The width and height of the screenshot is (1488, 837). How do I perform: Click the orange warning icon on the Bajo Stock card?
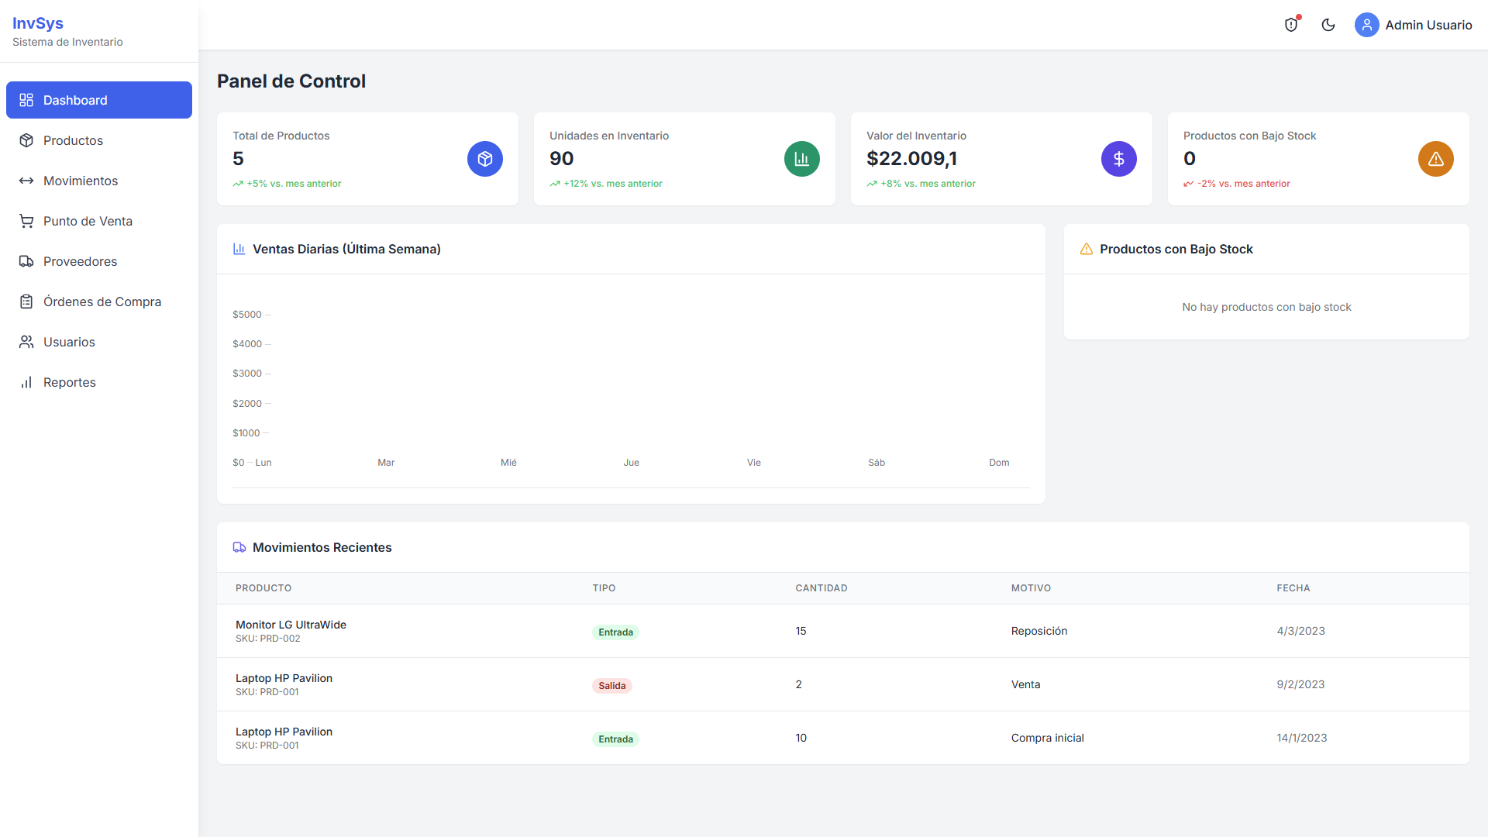pyautogui.click(x=1436, y=159)
